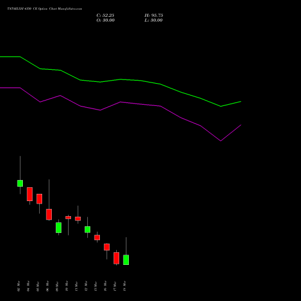
Task: Click the last green candle at 18 Mar
Action: coord(126,259)
